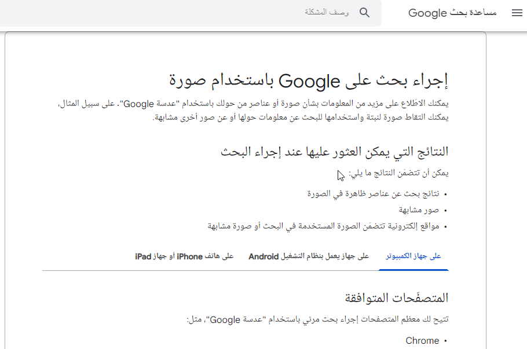
Task: Select the search icon beside the input field
Action: click(364, 12)
